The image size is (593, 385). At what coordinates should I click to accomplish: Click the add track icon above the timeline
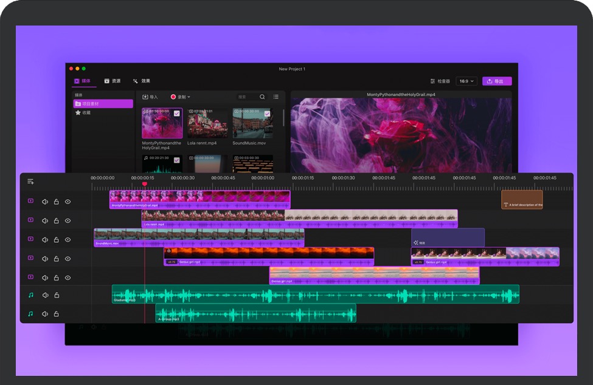[x=30, y=182]
